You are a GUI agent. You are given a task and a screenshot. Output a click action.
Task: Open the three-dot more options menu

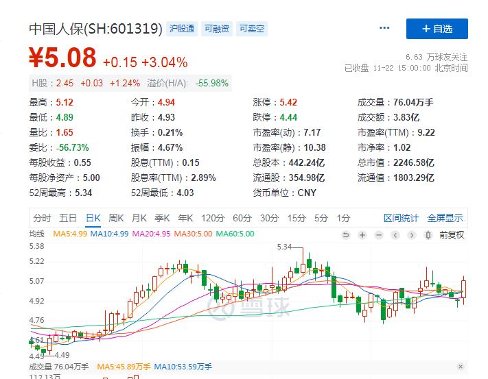tap(384, 28)
